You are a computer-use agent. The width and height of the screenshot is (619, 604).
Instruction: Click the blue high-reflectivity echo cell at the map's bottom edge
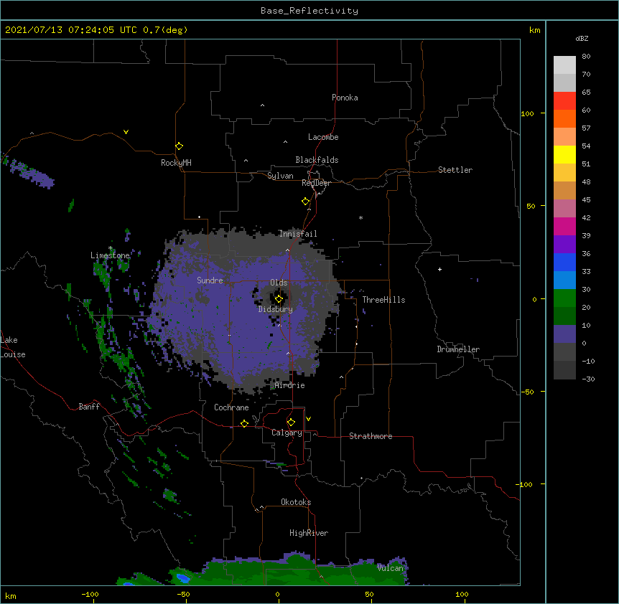[x=183, y=578]
